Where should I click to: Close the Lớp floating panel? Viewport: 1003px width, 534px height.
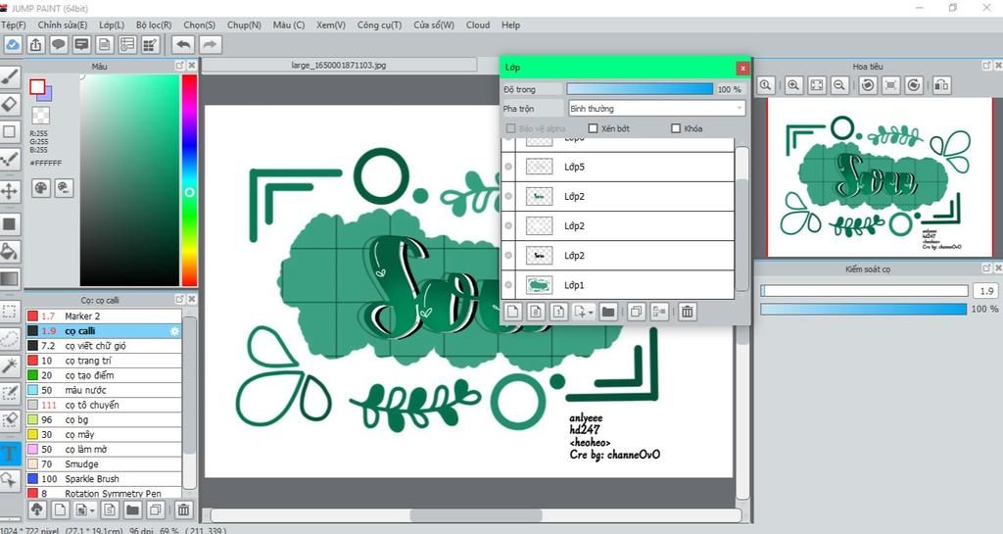[x=742, y=68]
